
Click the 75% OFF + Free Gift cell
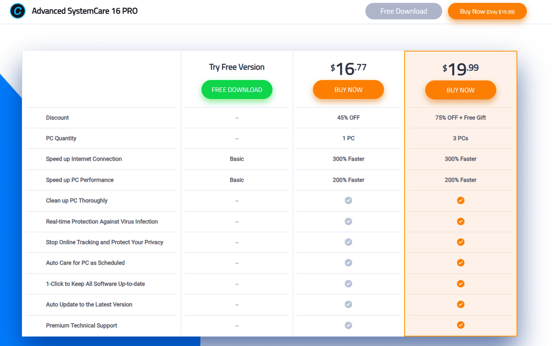click(461, 118)
